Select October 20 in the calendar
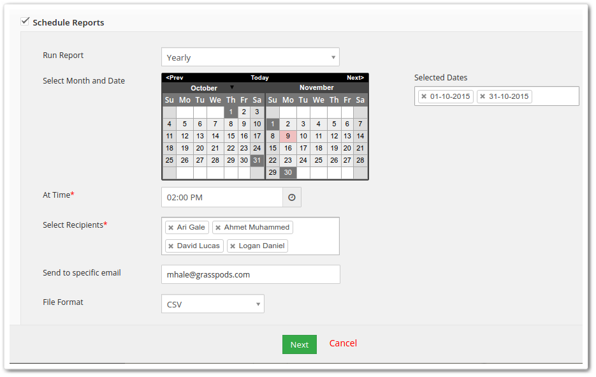 click(x=200, y=148)
